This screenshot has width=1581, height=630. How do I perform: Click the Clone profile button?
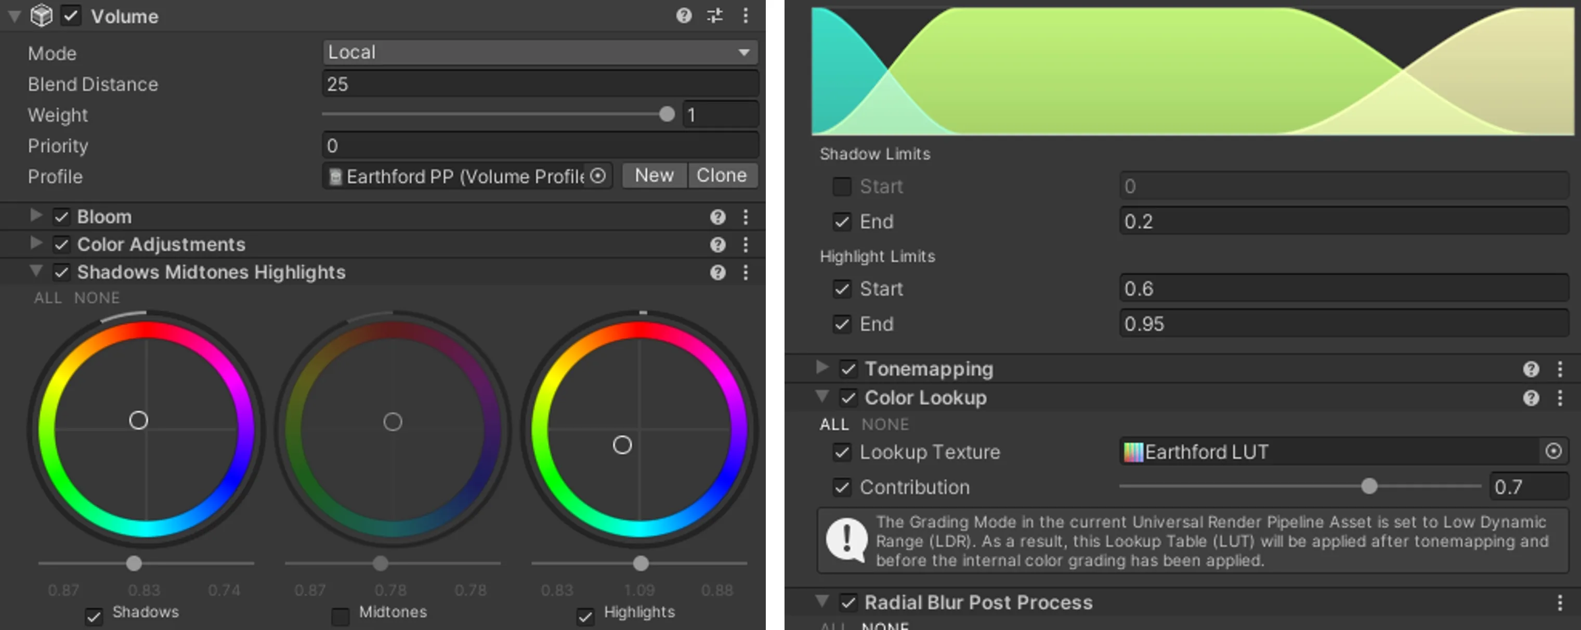tap(722, 176)
